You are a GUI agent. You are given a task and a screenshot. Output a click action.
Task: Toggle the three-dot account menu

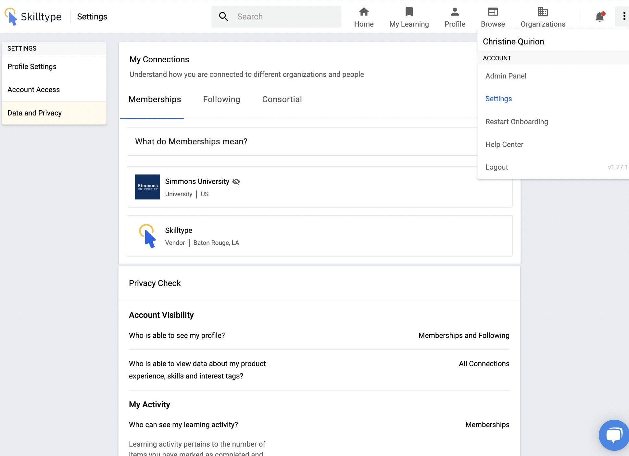tap(624, 16)
